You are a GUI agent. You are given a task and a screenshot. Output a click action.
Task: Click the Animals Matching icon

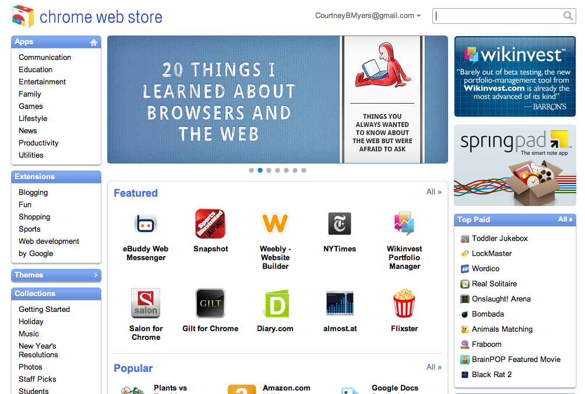[x=465, y=329]
